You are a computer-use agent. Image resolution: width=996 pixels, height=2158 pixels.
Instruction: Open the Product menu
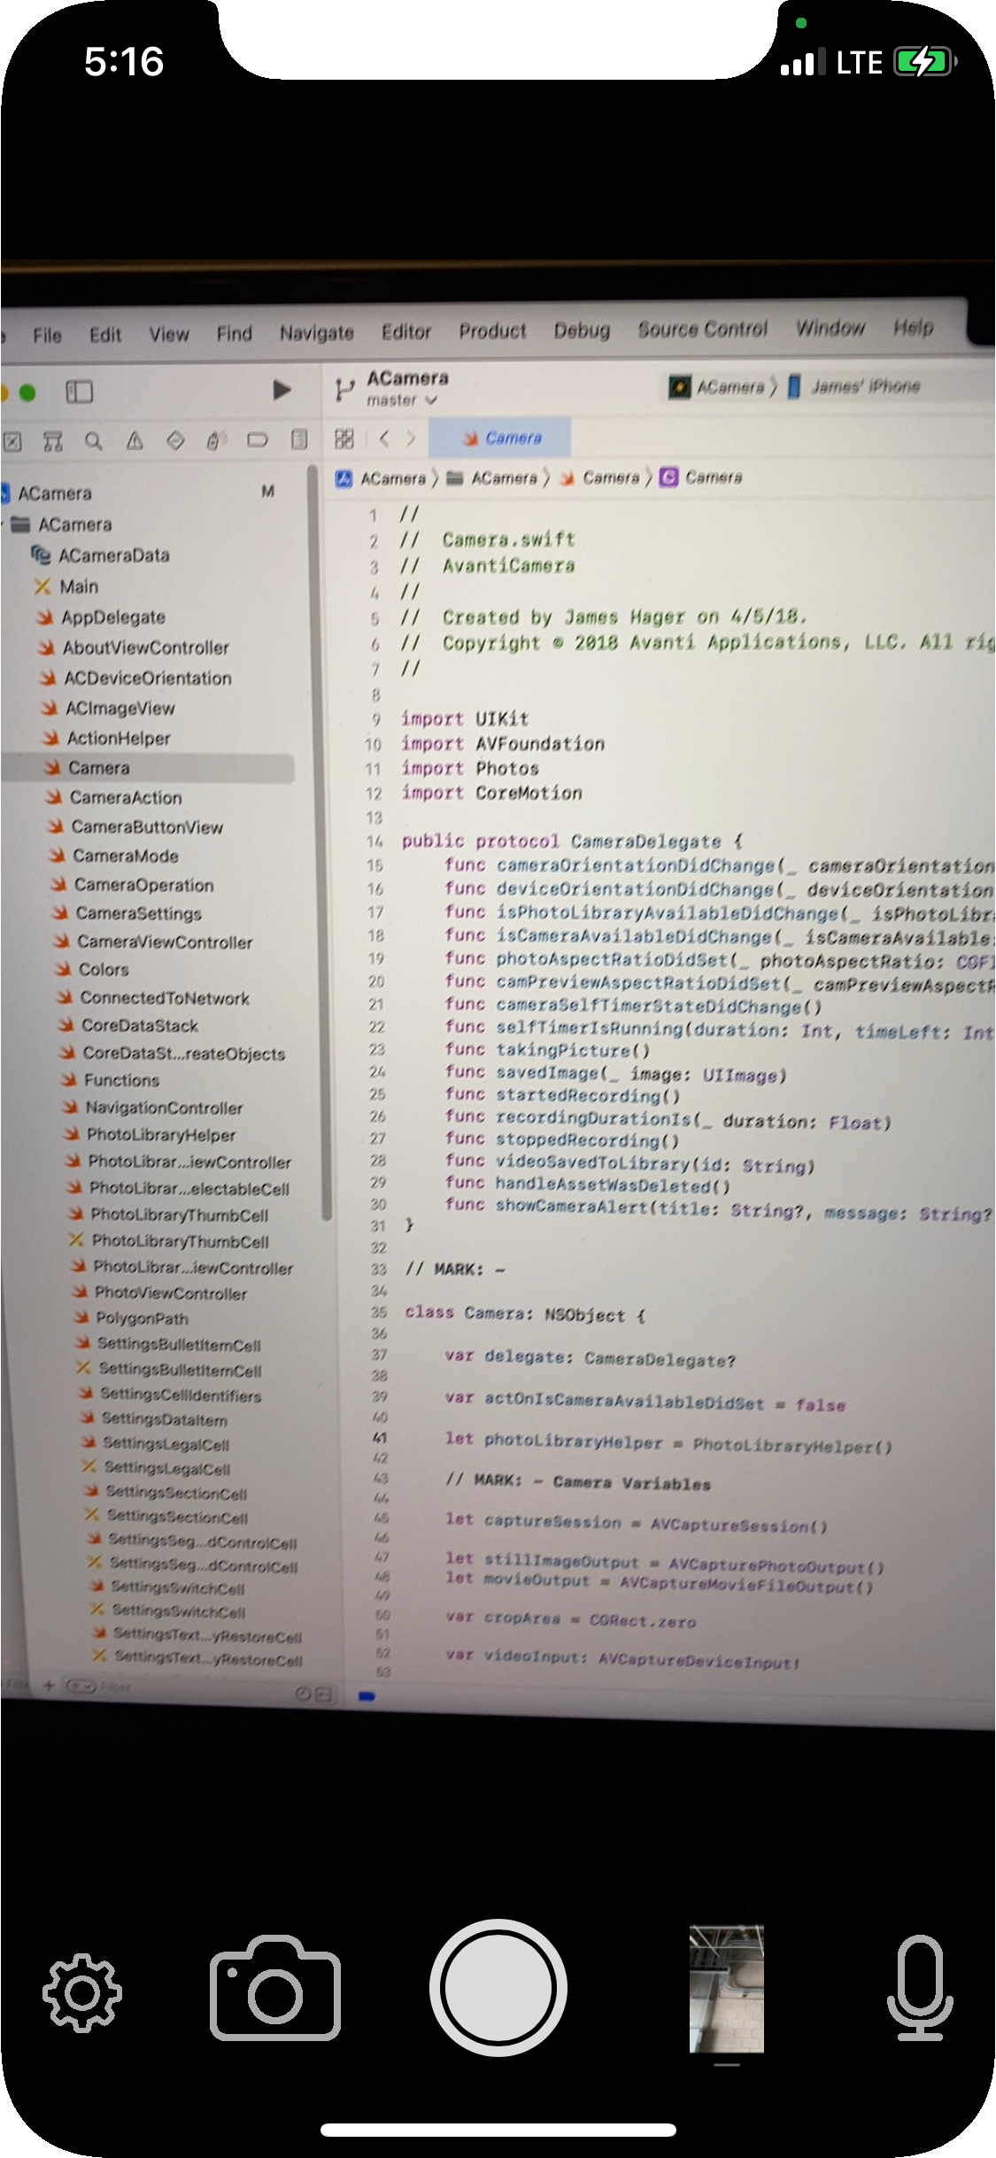pyautogui.click(x=491, y=331)
